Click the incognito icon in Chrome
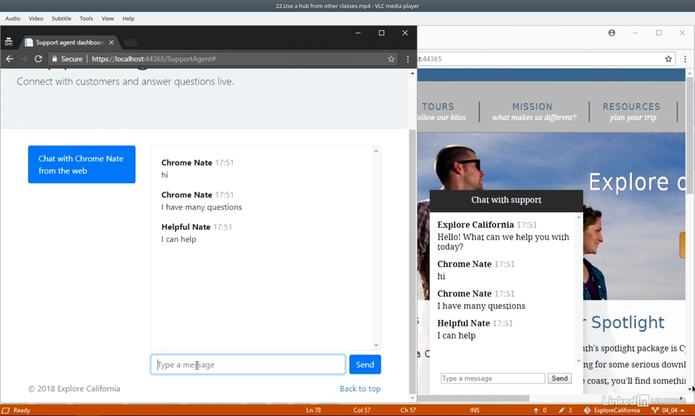This screenshot has width=695, height=416. (8, 42)
